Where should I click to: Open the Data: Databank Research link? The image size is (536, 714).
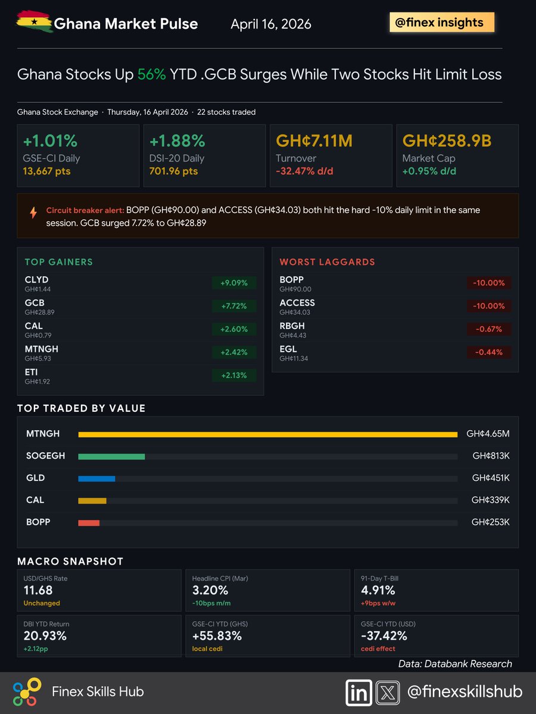[456, 663]
